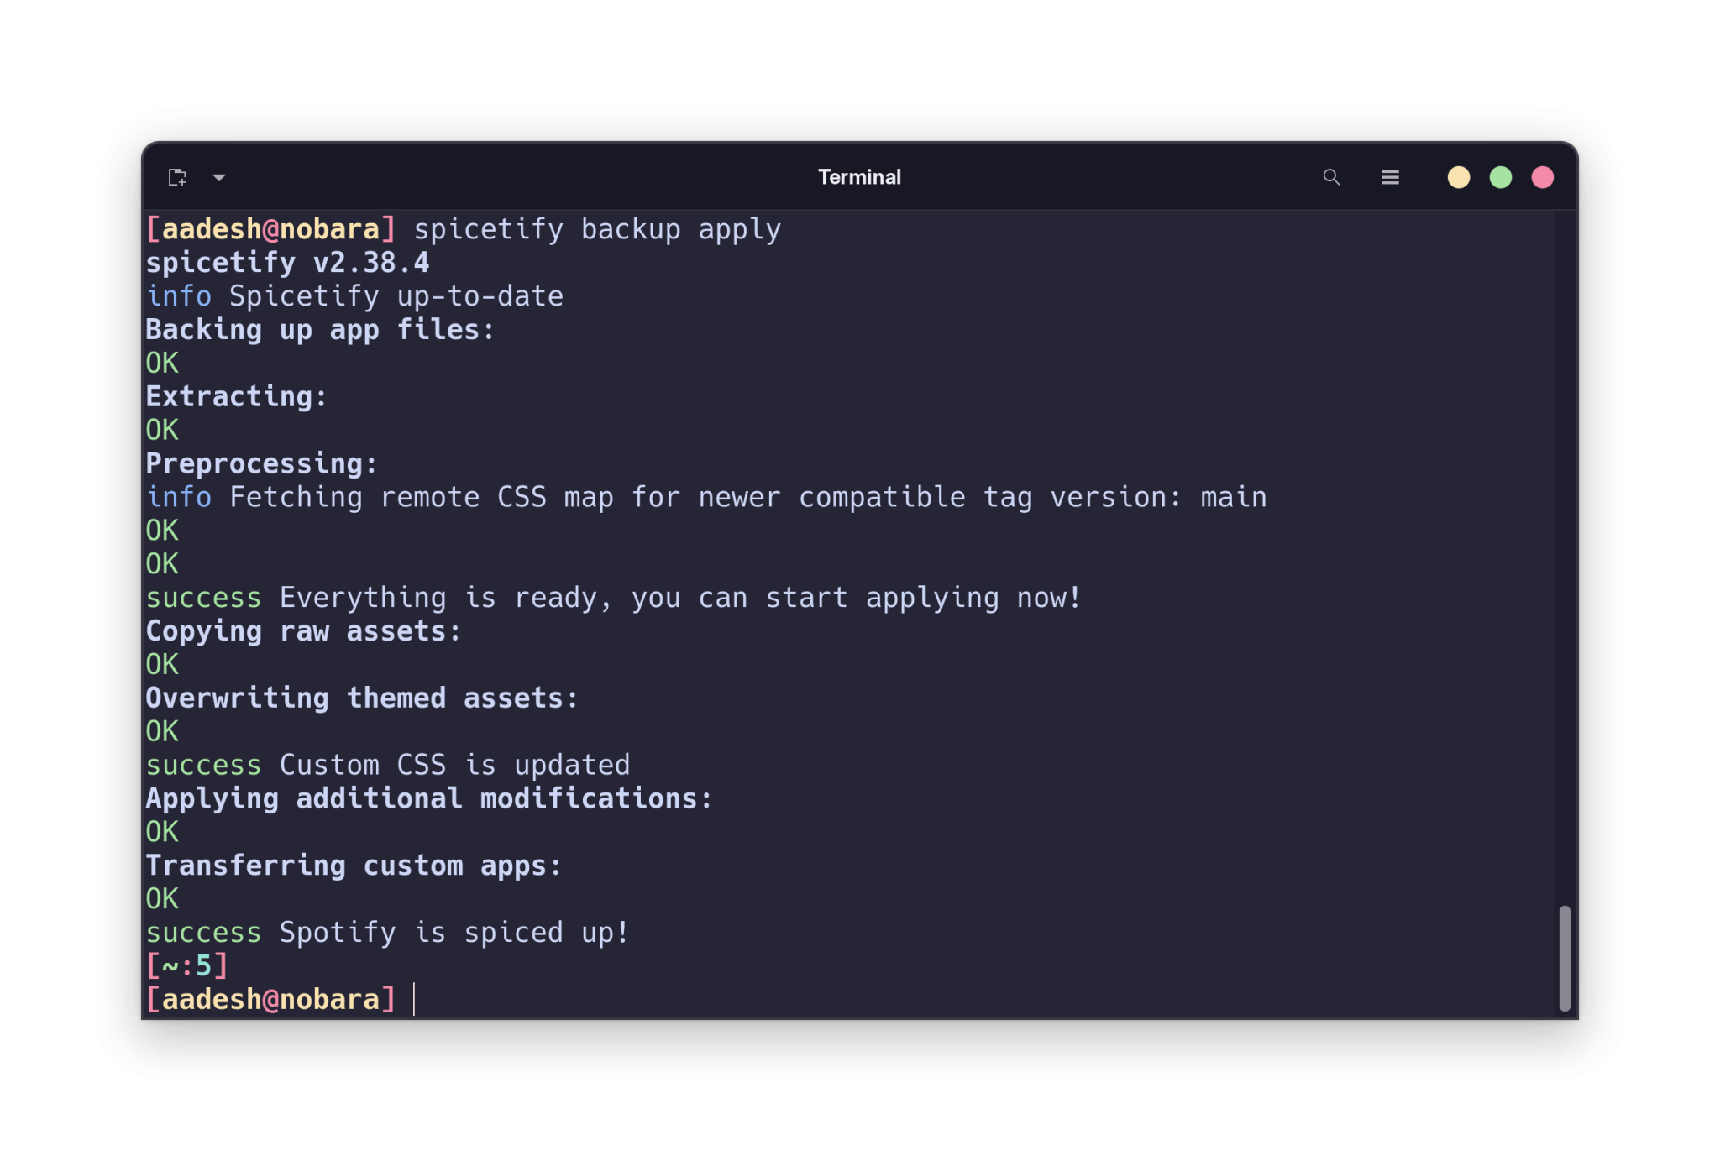
Task: Click the info Spicetify up-to-date line
Action: 354,295
